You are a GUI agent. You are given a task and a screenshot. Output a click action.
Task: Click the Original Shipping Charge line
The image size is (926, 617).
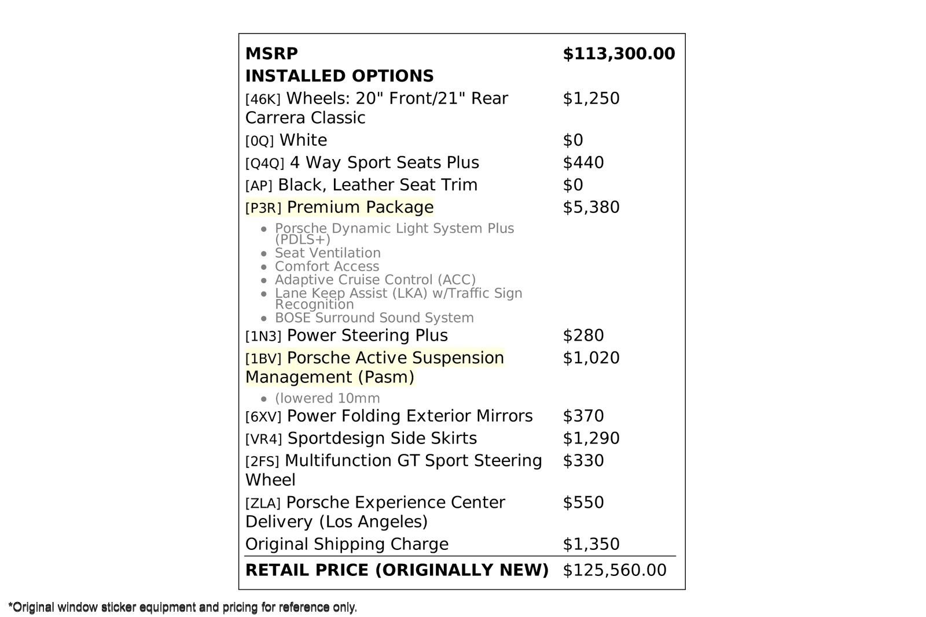point(347,544)
